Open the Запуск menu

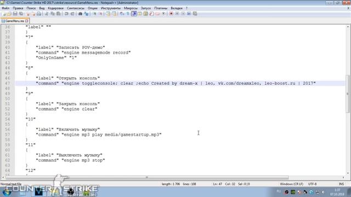[146, 8]
